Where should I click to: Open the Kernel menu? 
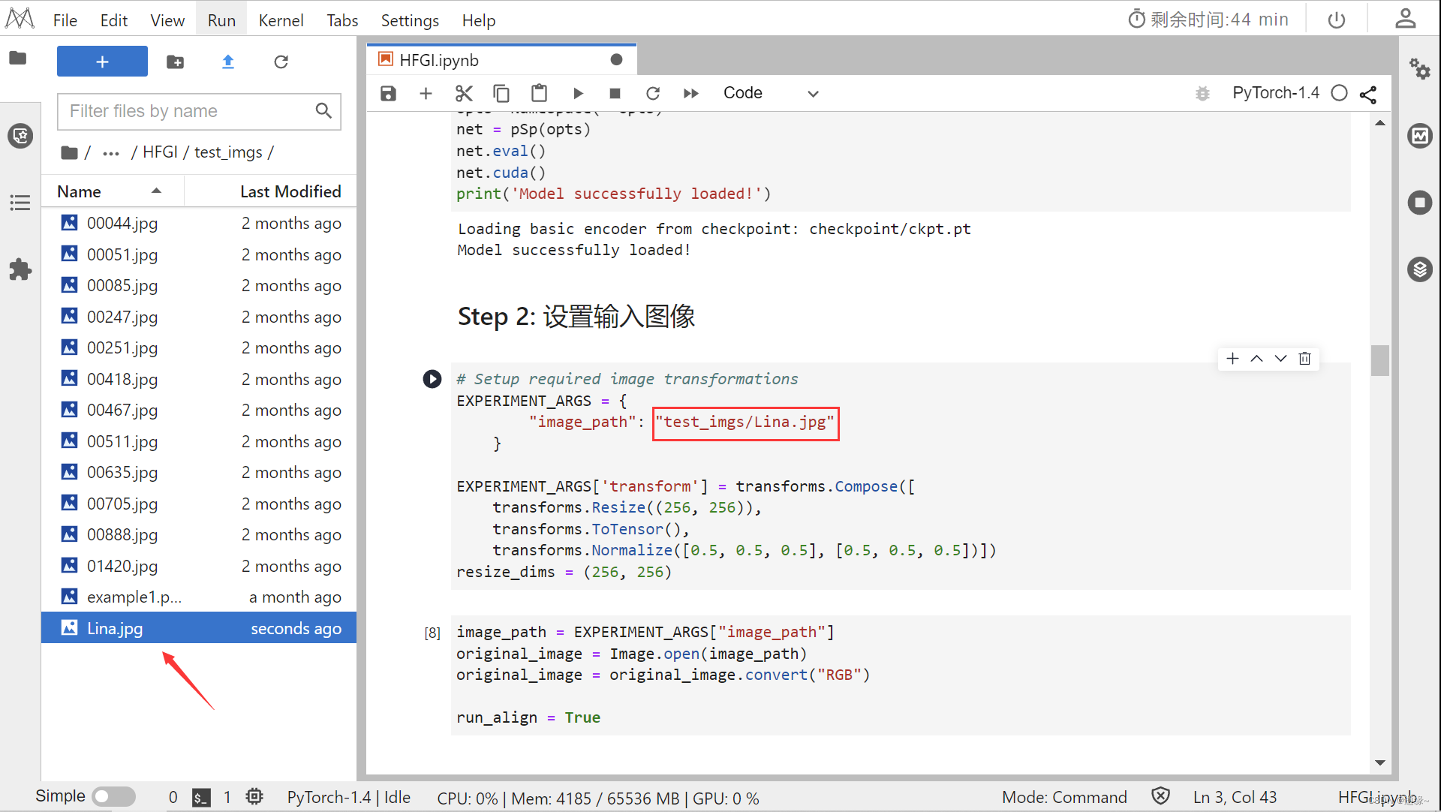[x=281, y=20]
